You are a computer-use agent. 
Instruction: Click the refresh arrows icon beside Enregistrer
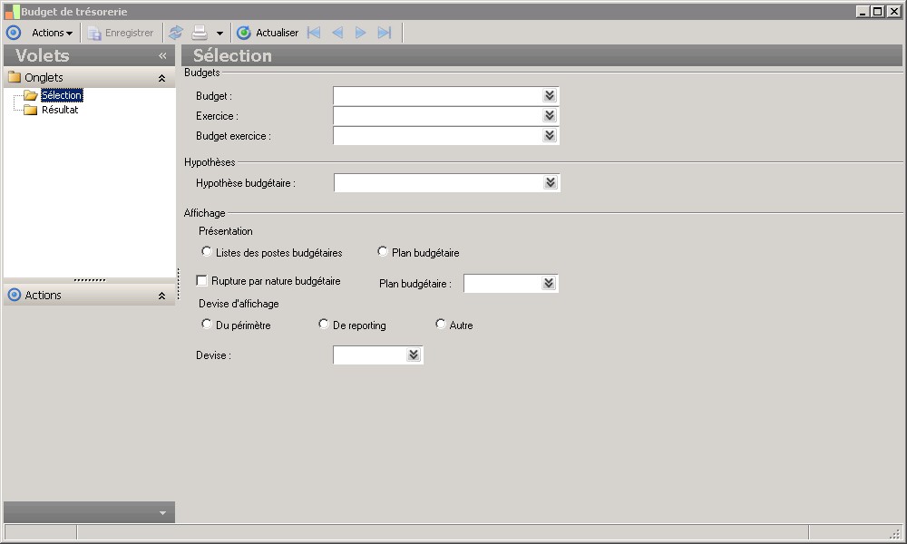(176, 33)
